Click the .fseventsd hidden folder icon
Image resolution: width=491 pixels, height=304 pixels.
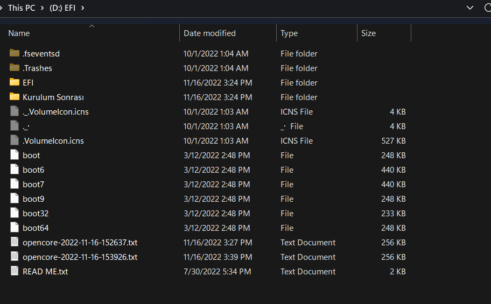pos(15,53)
